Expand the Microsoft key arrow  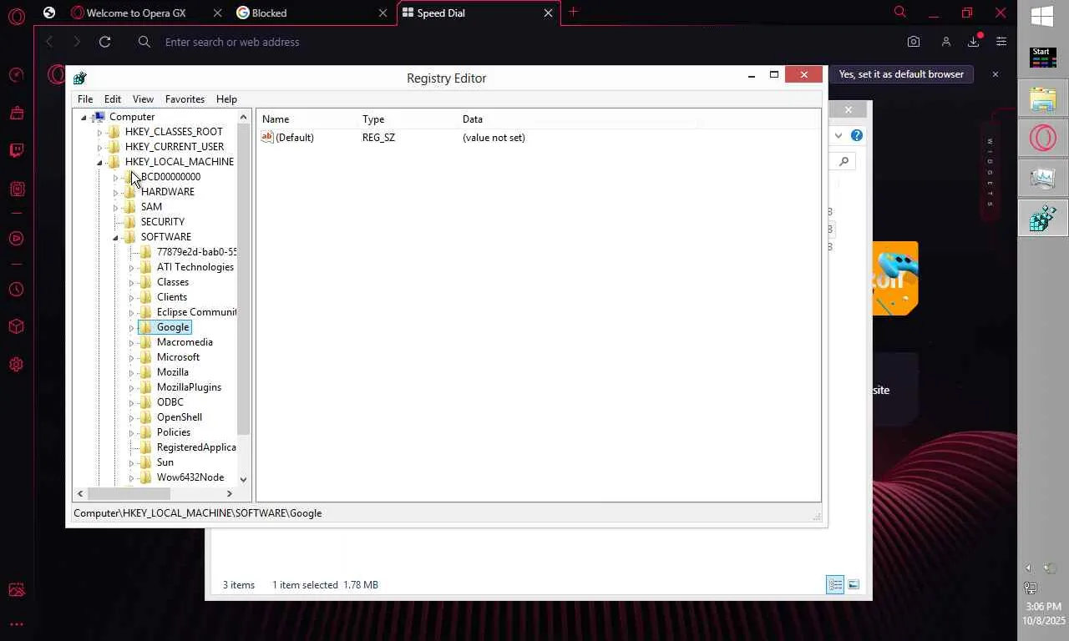pyautogui.click(x=131, y=358)
